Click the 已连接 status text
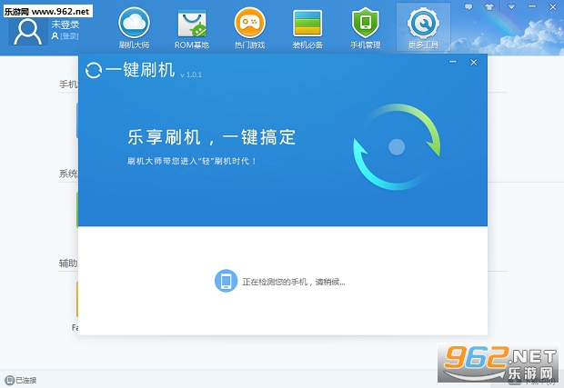This screenshot has height=388, width=564. [x=26, y=380]
